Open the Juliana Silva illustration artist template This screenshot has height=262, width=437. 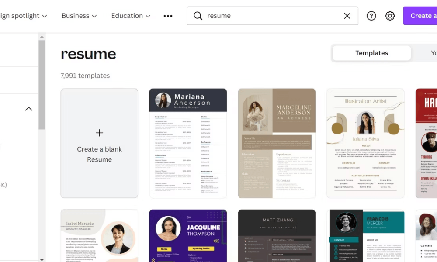click(365, 143)
